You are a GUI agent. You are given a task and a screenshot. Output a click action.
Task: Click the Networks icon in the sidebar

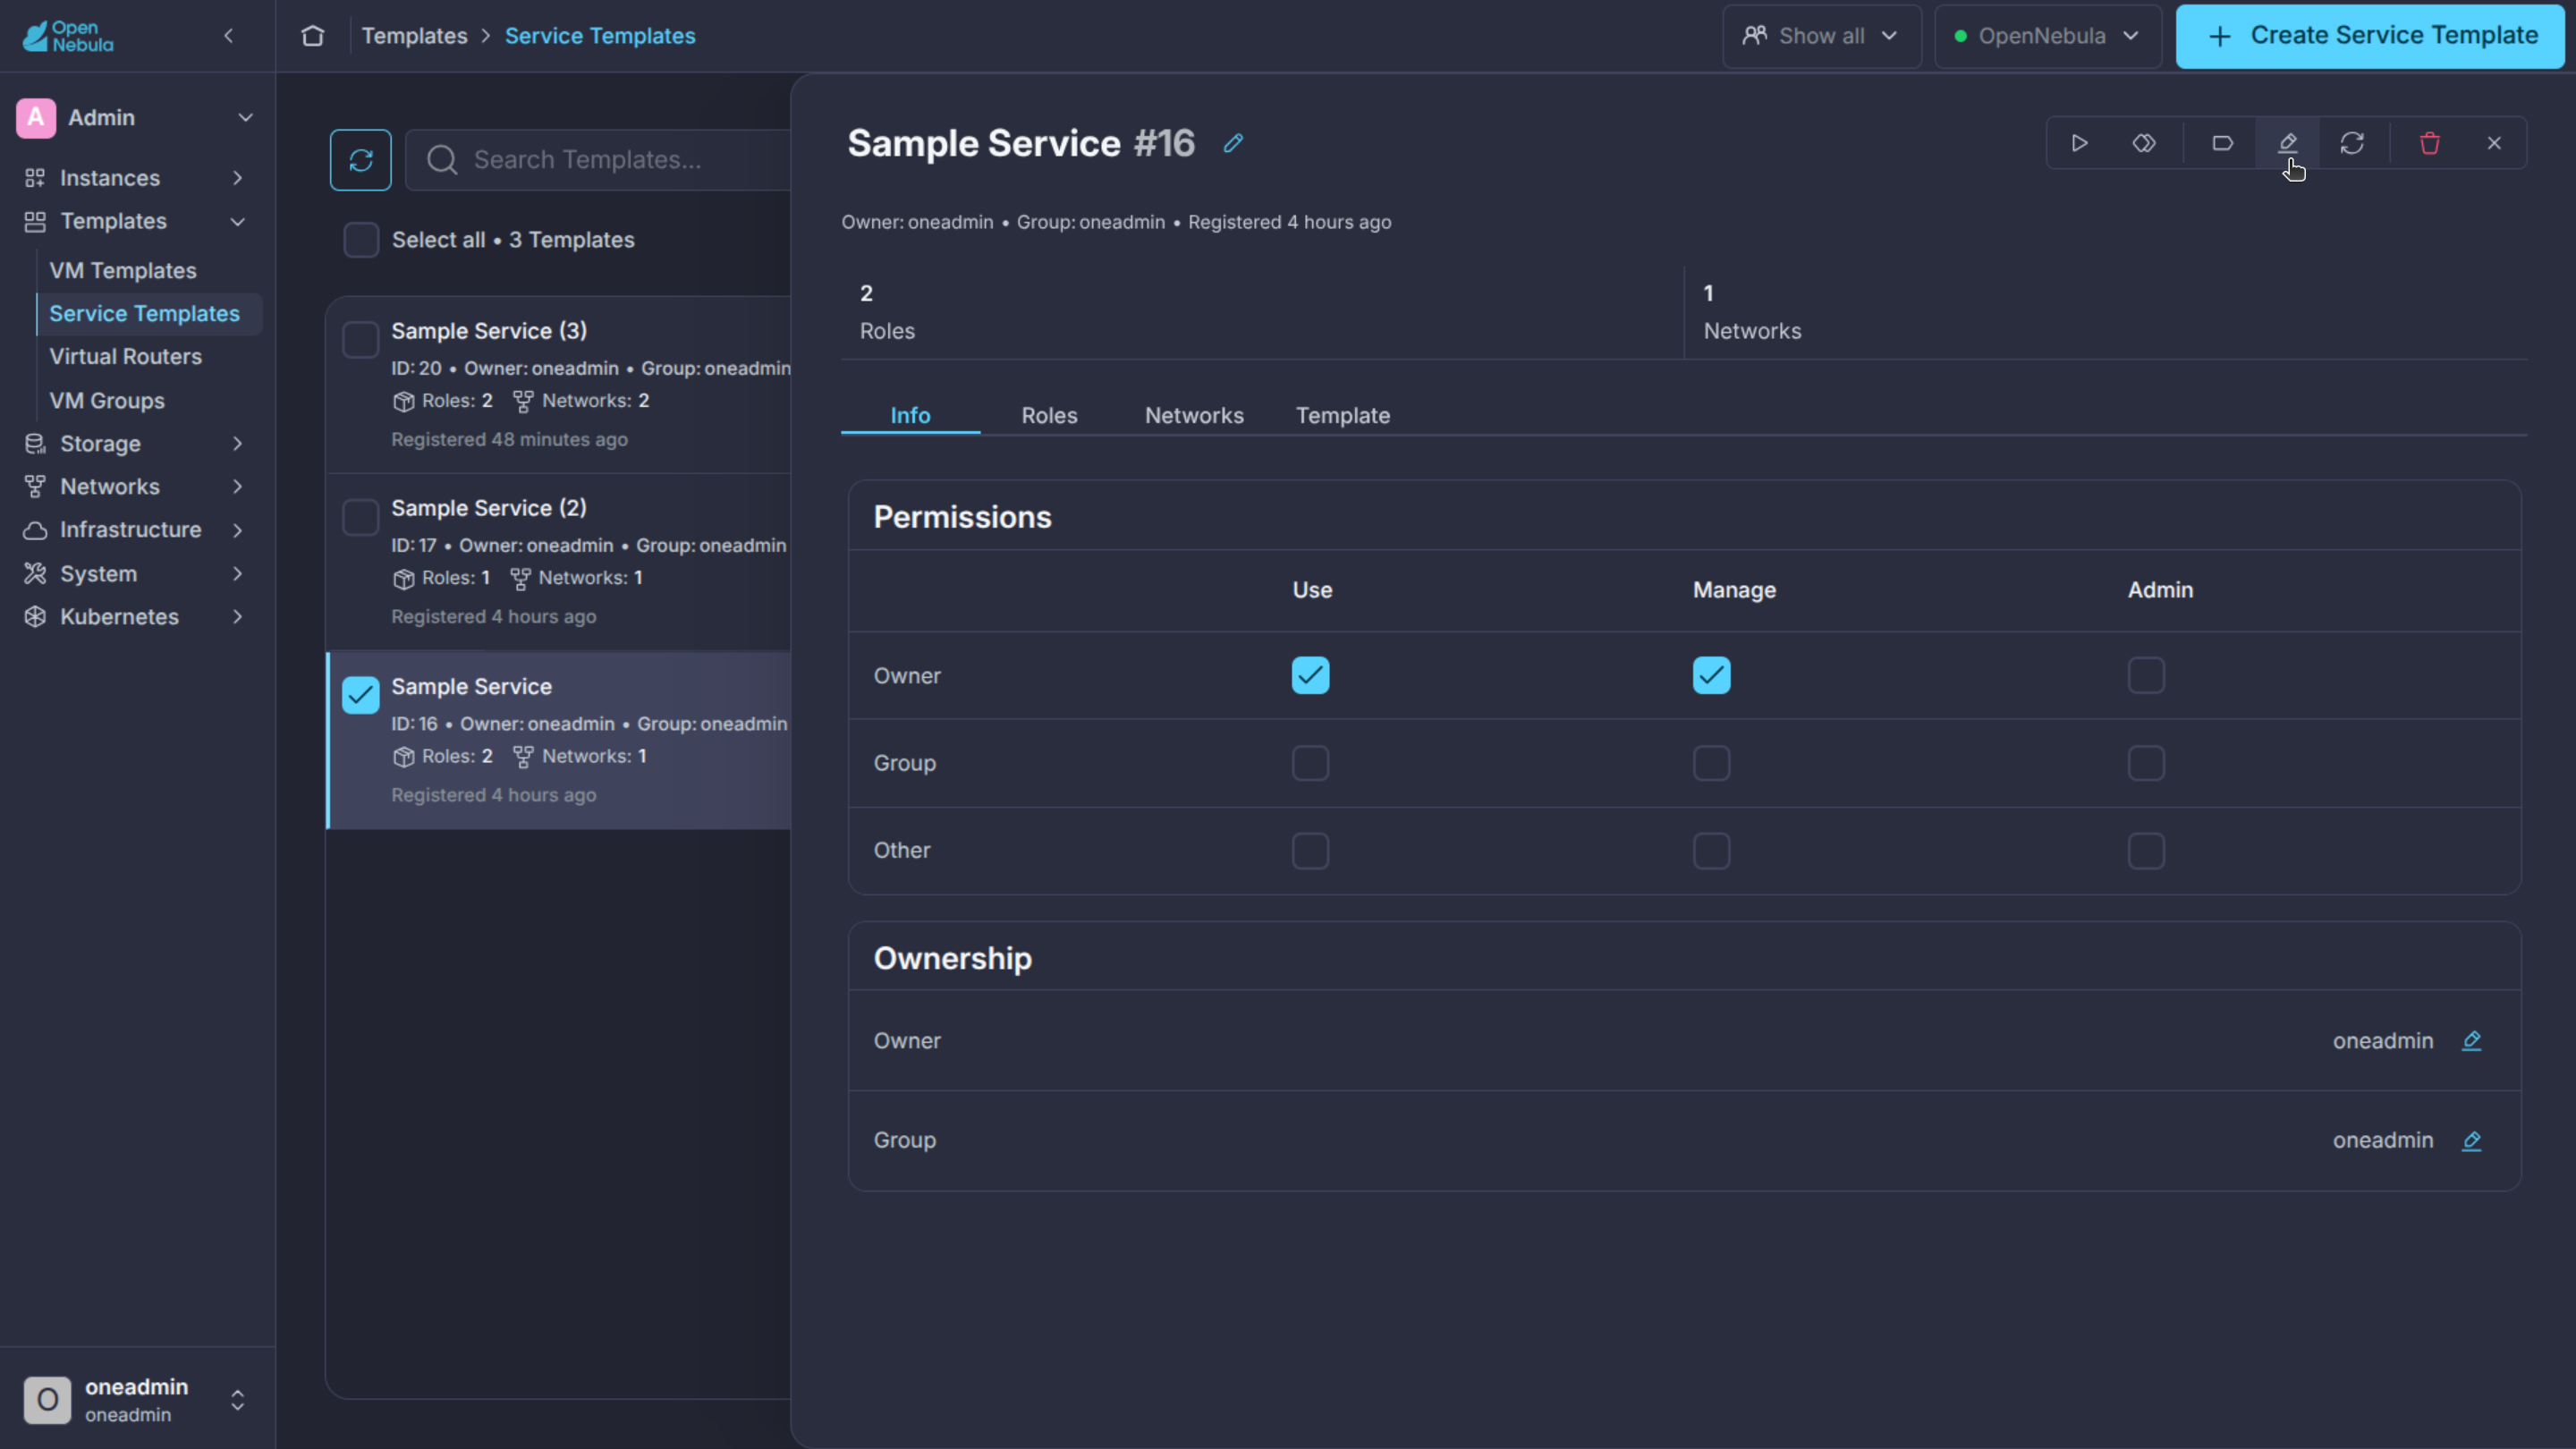pos(35,487)
